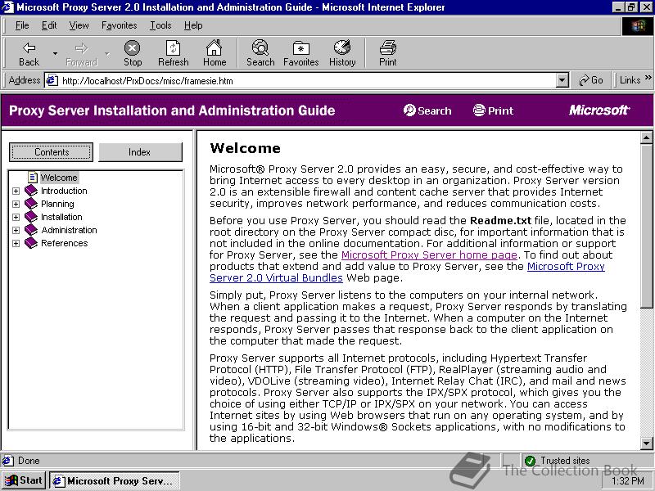Click the Go button next to address bar

(590, 80)
